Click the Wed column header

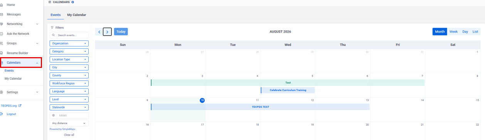coord(288,45)
